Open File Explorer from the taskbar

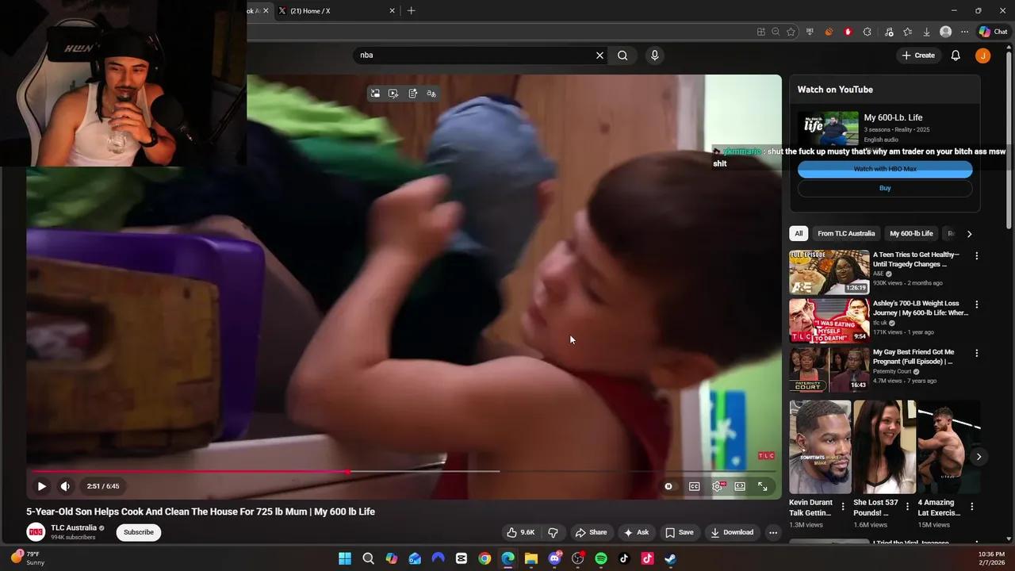pos(531,558)
